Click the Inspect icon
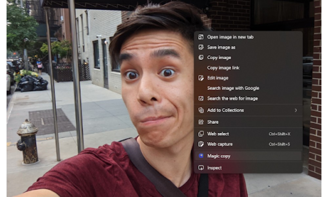328x197 pixels. pos(201,168)
